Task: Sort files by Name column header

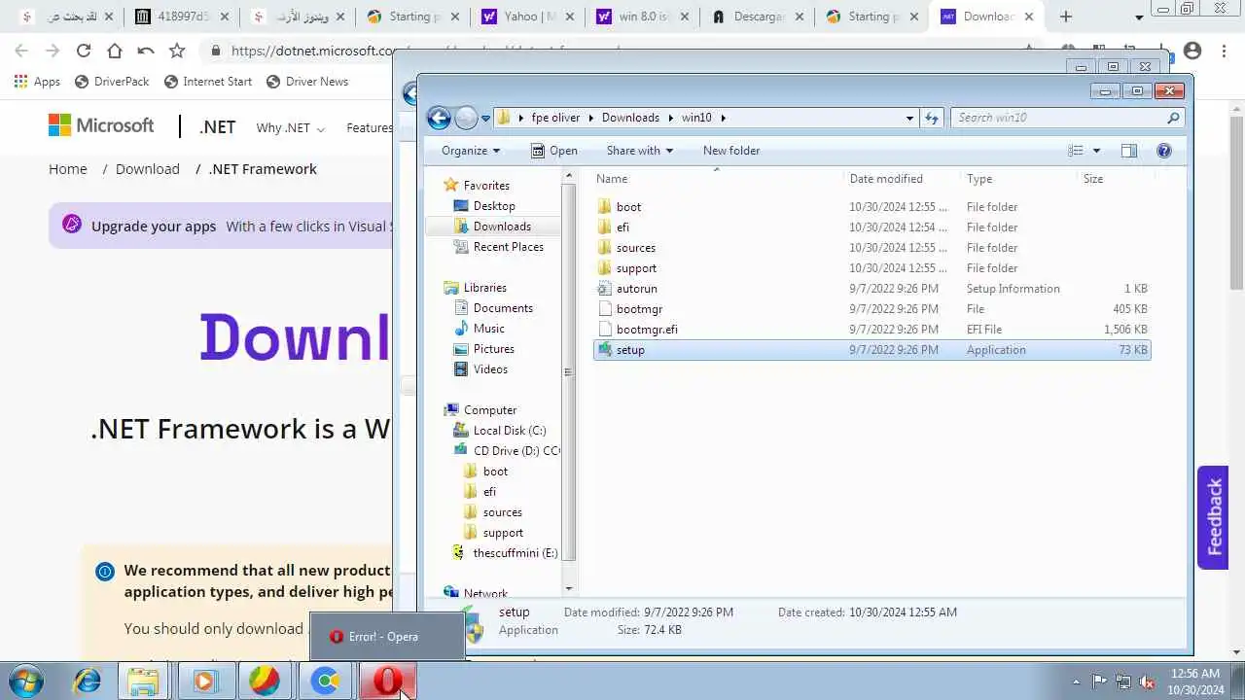Action: (x=612, y=179)
